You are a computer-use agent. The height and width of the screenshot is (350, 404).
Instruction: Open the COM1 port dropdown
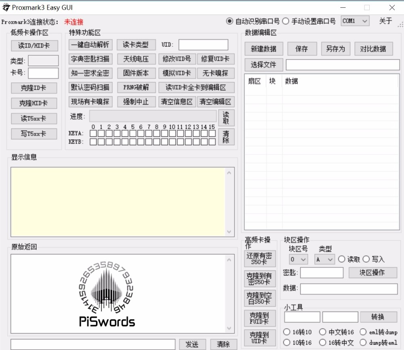click(355, 21)
